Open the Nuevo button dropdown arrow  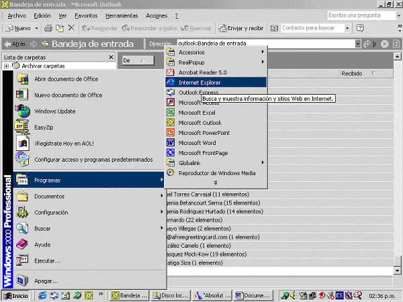(x=35, y=28)
